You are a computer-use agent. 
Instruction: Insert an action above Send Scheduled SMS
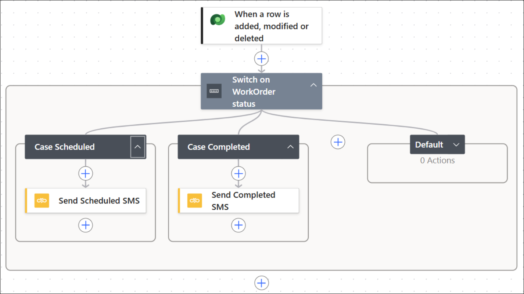(86, 173)
